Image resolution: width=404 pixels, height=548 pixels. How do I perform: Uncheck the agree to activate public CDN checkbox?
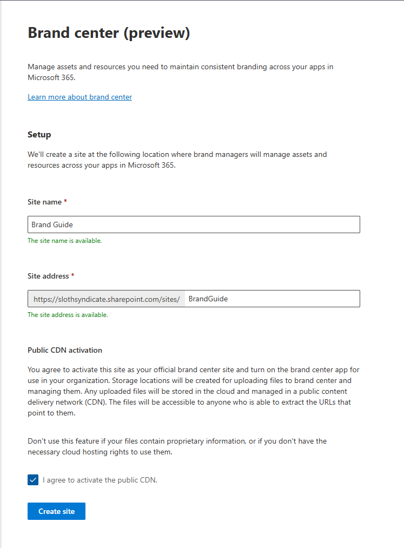33,480
